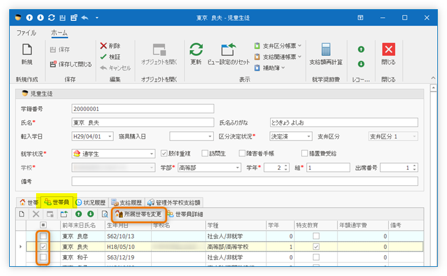Collapse the ribbon with the chevron

pos(433,78)
